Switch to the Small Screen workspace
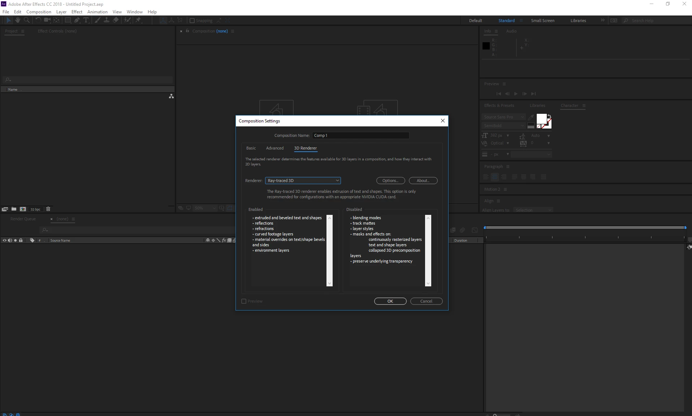Screen dimensions: 692x416 [542, 21]
